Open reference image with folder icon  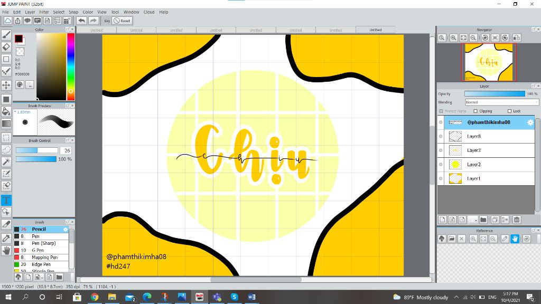[x=452, y=239]
